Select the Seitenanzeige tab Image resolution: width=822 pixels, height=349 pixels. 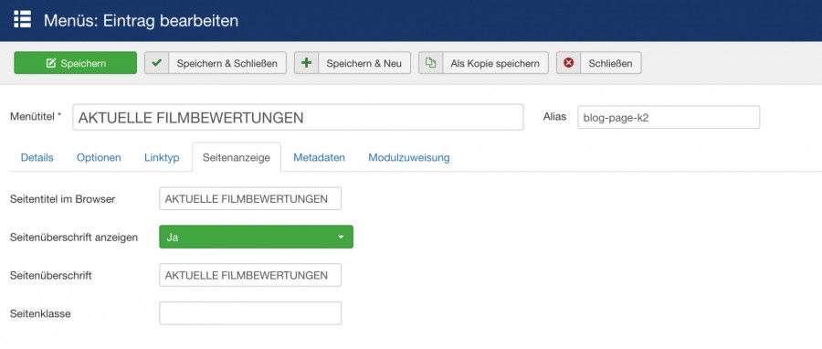(237, 157)
